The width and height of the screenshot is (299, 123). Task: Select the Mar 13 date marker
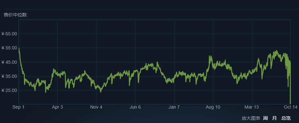pos(252,107)
